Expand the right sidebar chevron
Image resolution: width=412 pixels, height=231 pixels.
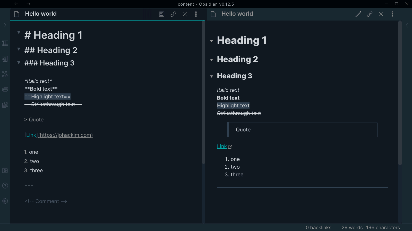pyautogui.click(x=407, y=25)
